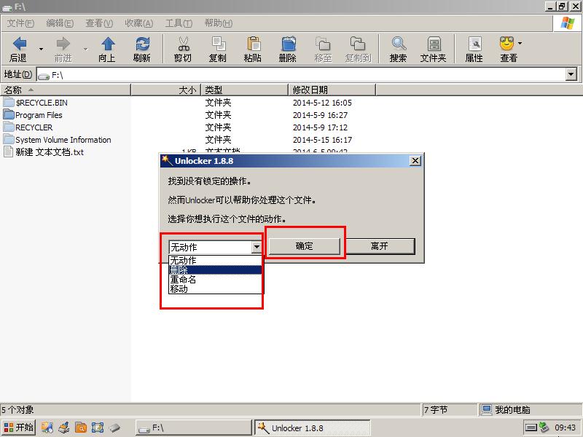583x437 pixels.
Task: Open the 帮助(H) menu
Action: (219, 23)
